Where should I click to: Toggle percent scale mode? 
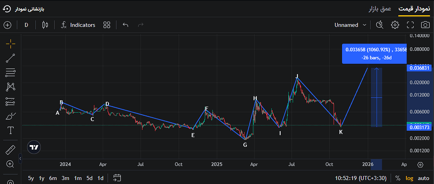[x=398, y=178]
